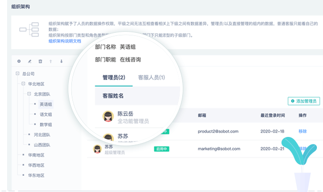Select the 数学组 department

click(46, 125)
